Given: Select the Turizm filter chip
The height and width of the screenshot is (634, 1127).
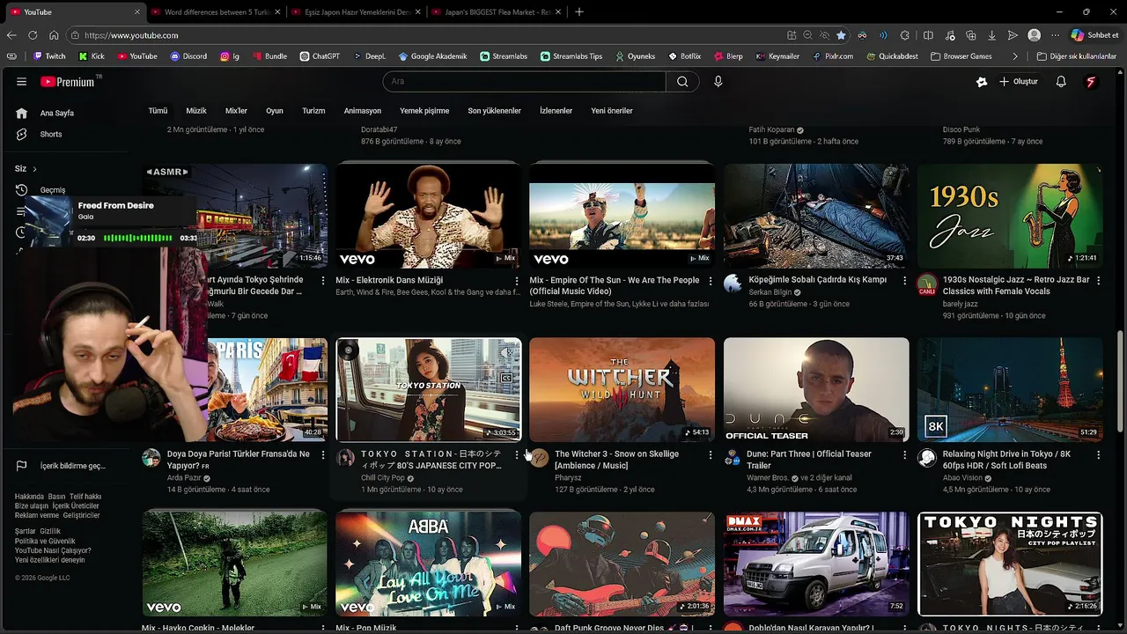Looking at the screenshot, I should pyautogui.click(x=313, y=111).
